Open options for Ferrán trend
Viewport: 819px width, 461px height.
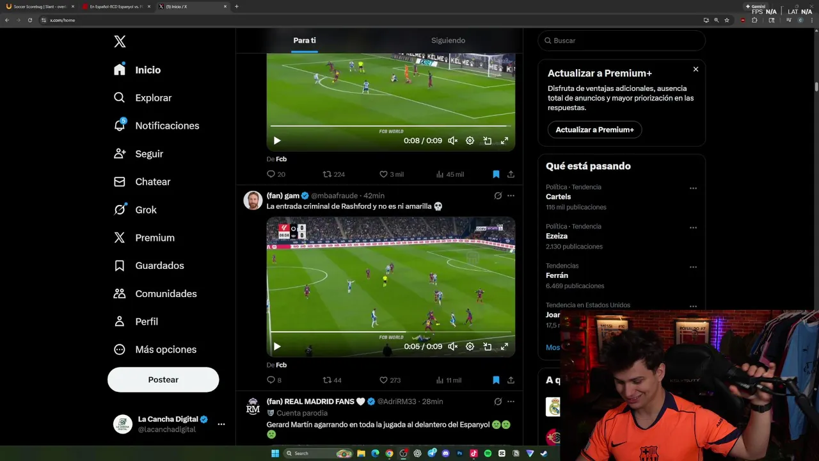click(693, 267)
